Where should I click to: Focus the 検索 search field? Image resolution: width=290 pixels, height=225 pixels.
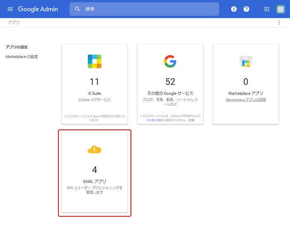[144, 9]
